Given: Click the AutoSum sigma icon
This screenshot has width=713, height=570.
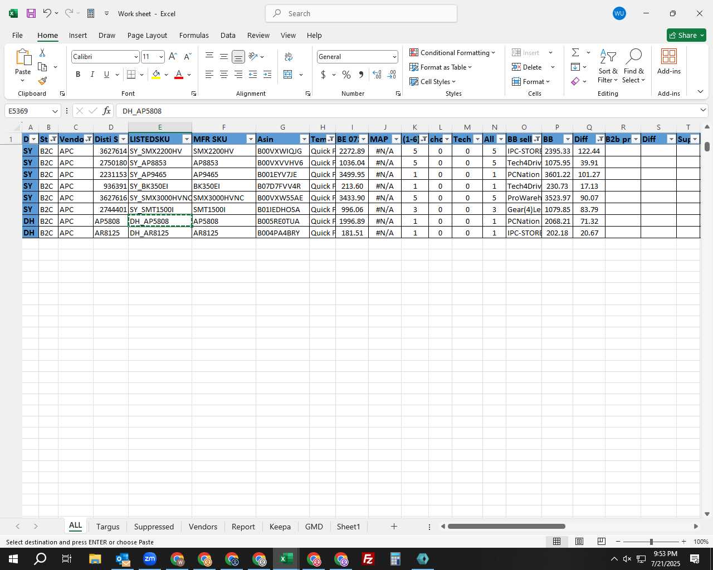Looking at the screenshot, I should click(x=575, y=52).
